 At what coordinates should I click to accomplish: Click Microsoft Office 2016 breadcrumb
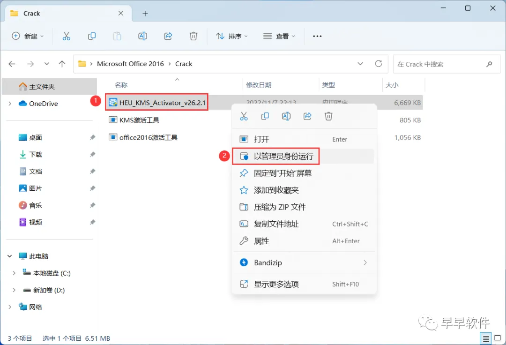pyautogui.click(x=130, y=64)
